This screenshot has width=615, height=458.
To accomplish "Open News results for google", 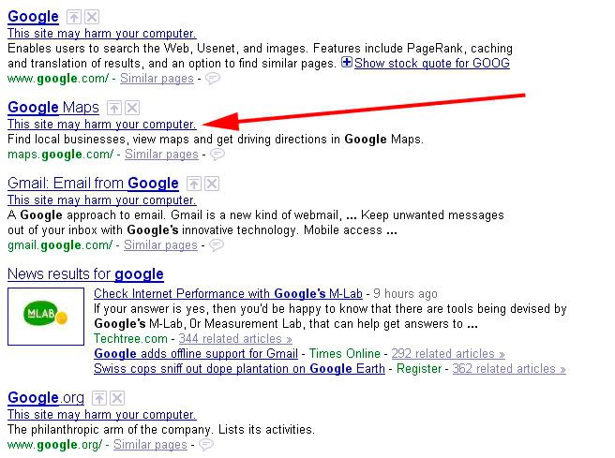I will point(85,274).
